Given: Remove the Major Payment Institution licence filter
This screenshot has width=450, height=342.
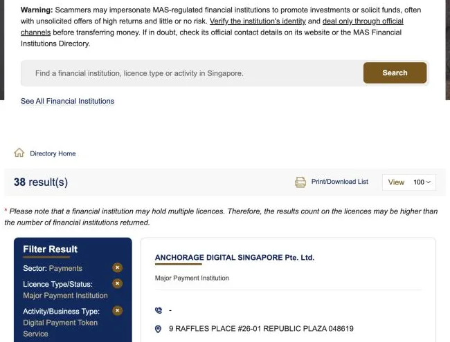Looking at the screenshot, I should [117, 283].
